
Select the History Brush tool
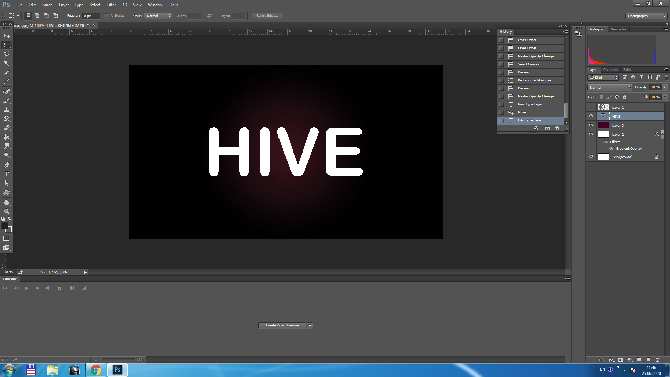[x=7, y=119]
